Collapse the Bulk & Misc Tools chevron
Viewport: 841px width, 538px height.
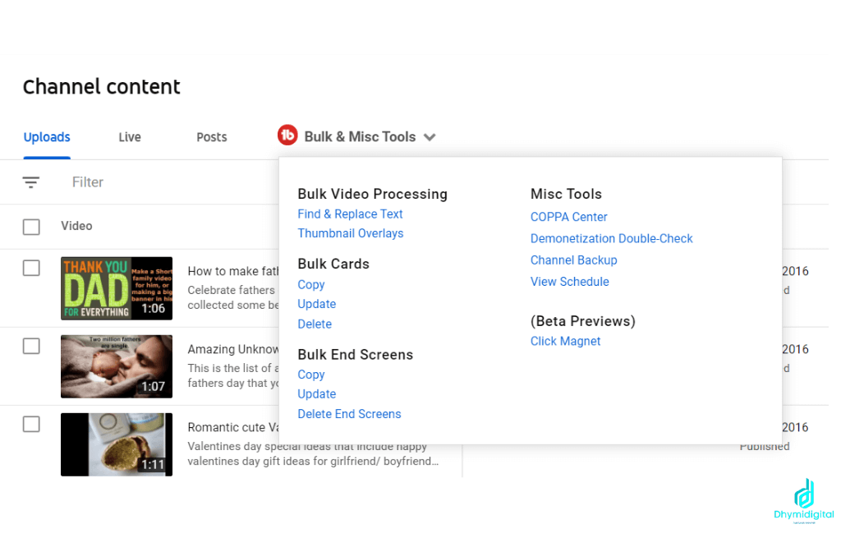tap(430, 137)
